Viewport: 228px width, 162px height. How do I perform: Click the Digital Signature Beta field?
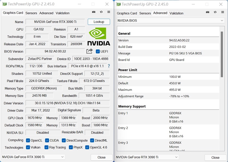pos(96,110)
